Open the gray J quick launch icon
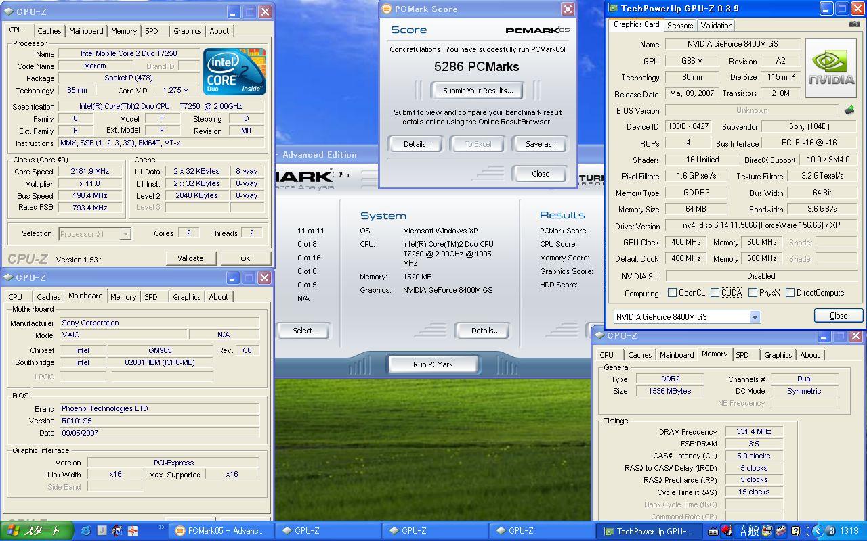Image resolution: width=867 pixels, height=541 pixels. [x=102, y=531]
